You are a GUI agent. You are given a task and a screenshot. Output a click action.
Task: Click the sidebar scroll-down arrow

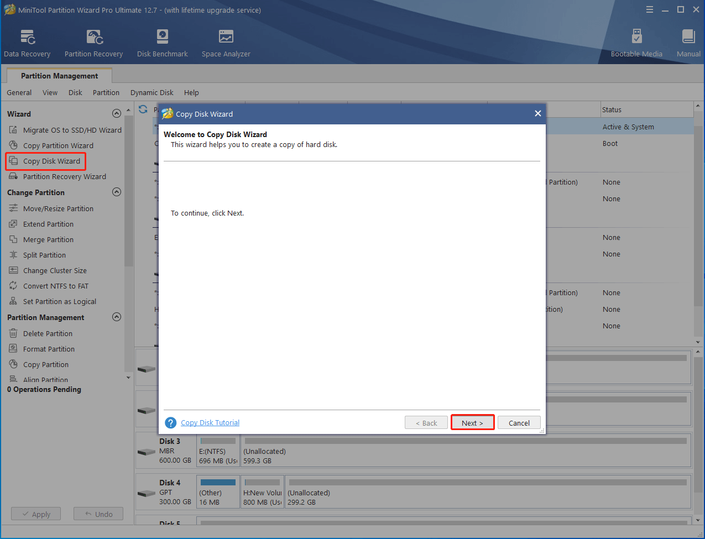pyautogui.click(x=129, y=378)
